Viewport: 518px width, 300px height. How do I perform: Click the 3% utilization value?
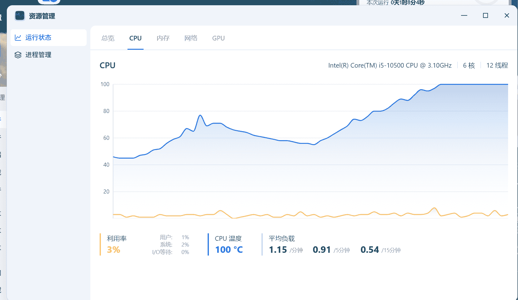click(114, 250)
